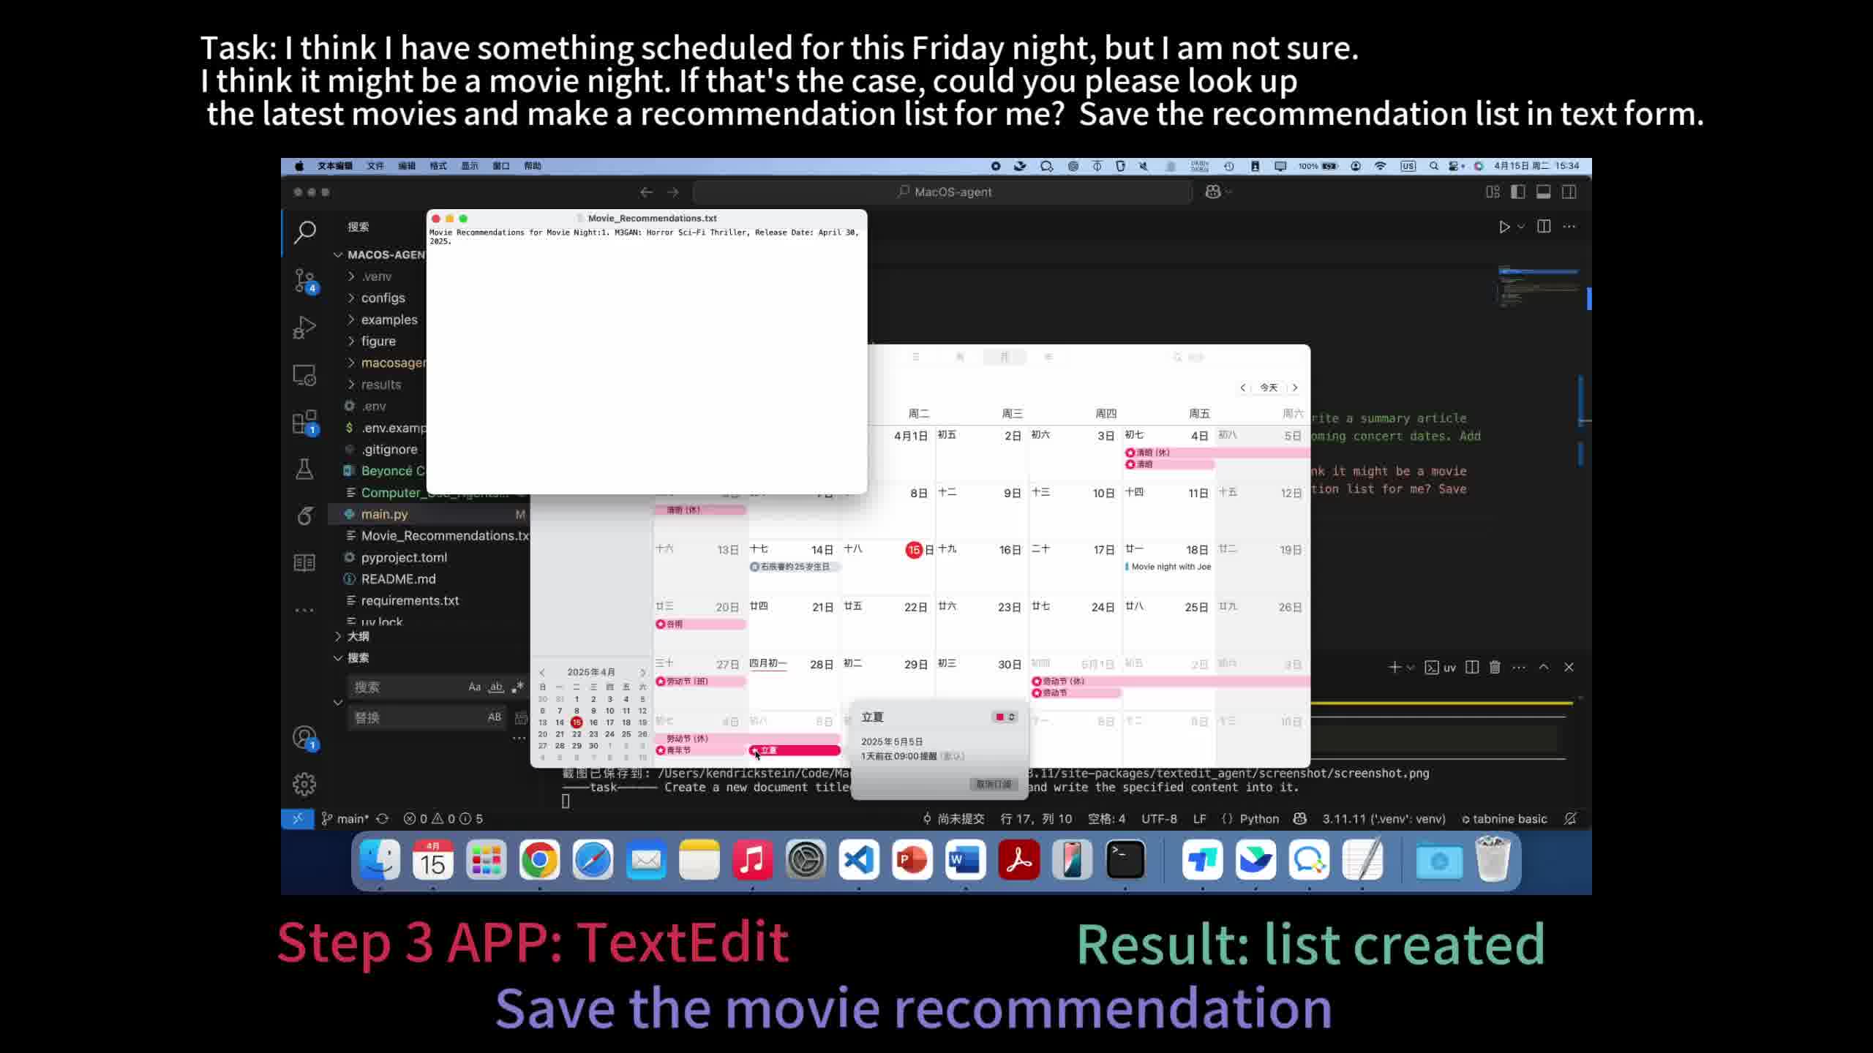Open Source Control view with badge
The width and height of the screenshot is (1873, 1053).
pyautogui.click(x=304, y=280)
